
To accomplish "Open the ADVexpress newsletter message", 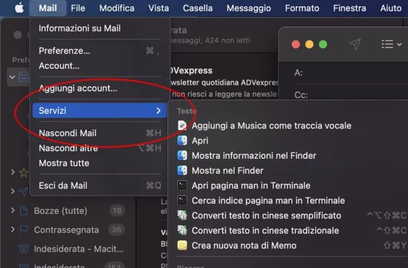I will pos(224,82).
